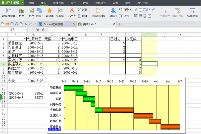Screen dimensions: 201x134
Task: Insert an object via 对象
Action: 83,10
